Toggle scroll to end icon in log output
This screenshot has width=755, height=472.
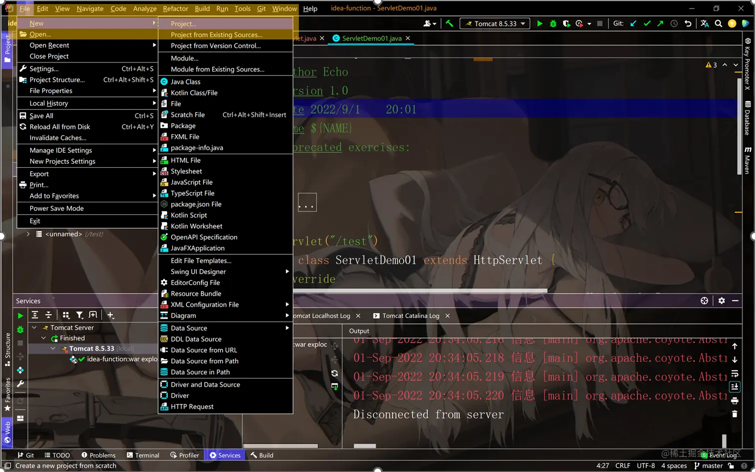click(735, 387)
